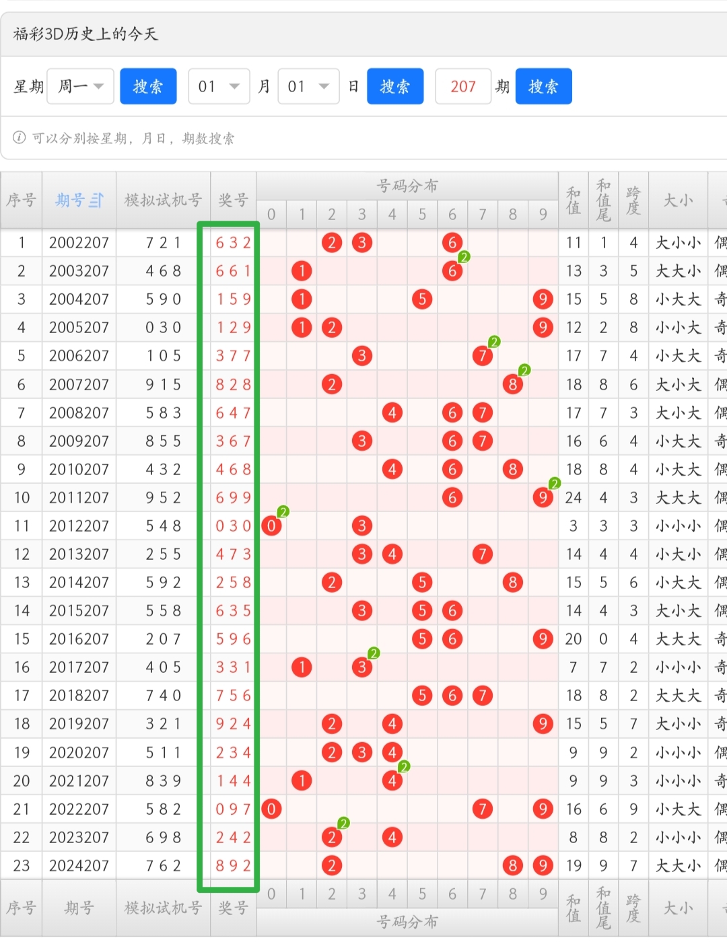Click red ball 0 in row 2012207

pos(271,526)
